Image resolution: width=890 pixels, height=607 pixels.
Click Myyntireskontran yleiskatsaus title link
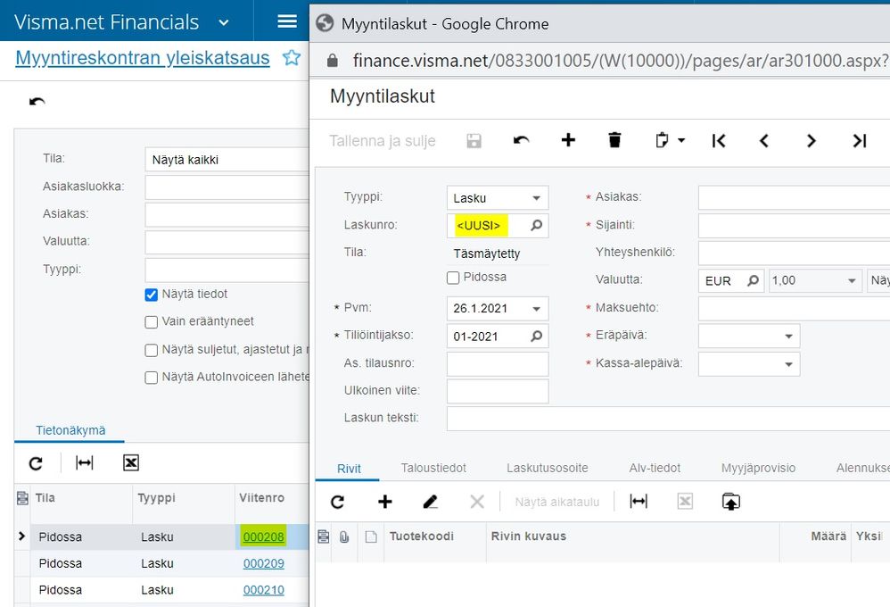pos(143,58)
